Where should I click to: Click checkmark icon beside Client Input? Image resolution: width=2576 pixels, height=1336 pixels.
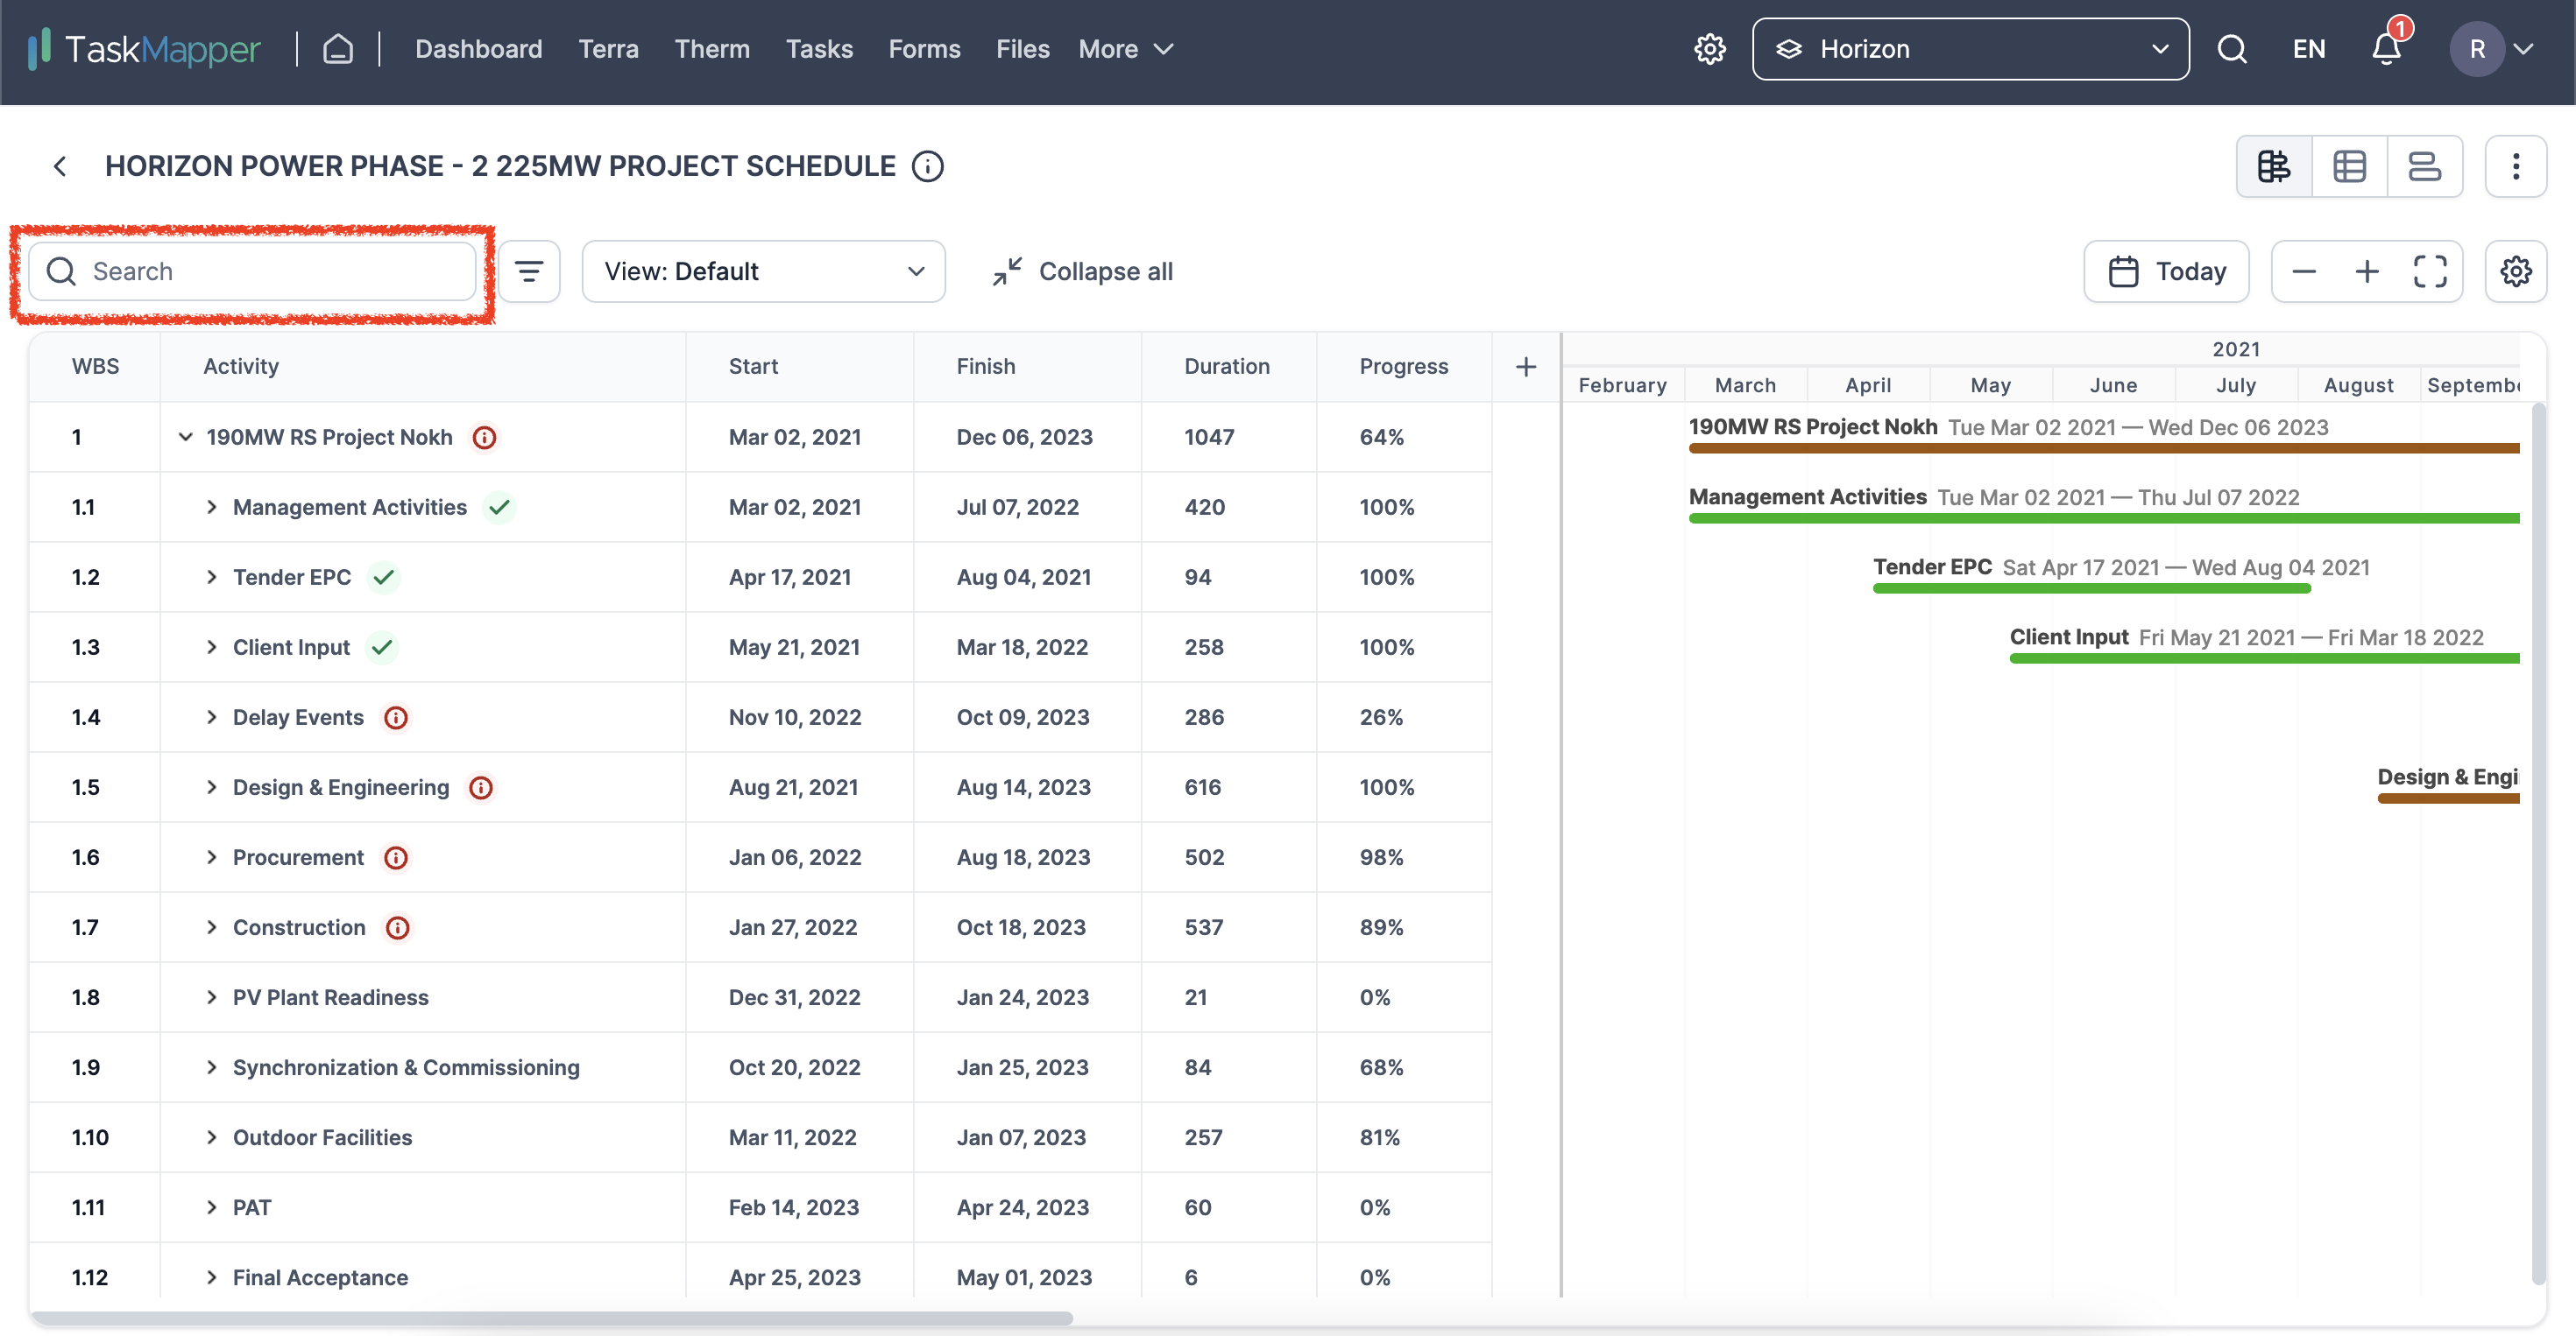[382, 646]
